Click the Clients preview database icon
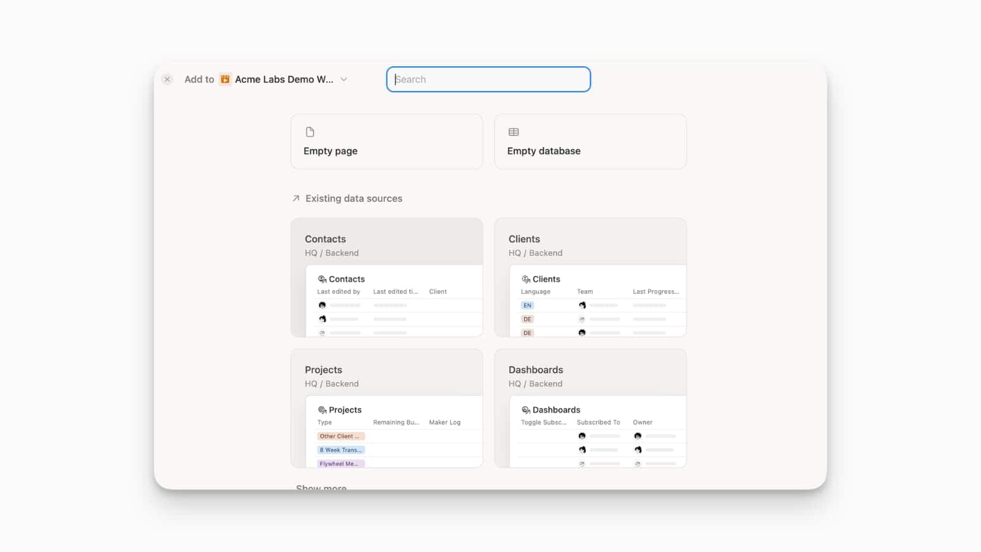 coord(525,279)
